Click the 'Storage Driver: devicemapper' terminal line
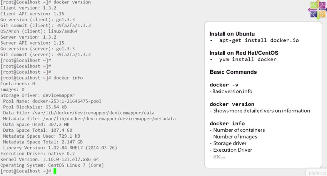The height and width of the screenshot is (176, 327). (x=38, y=95)
